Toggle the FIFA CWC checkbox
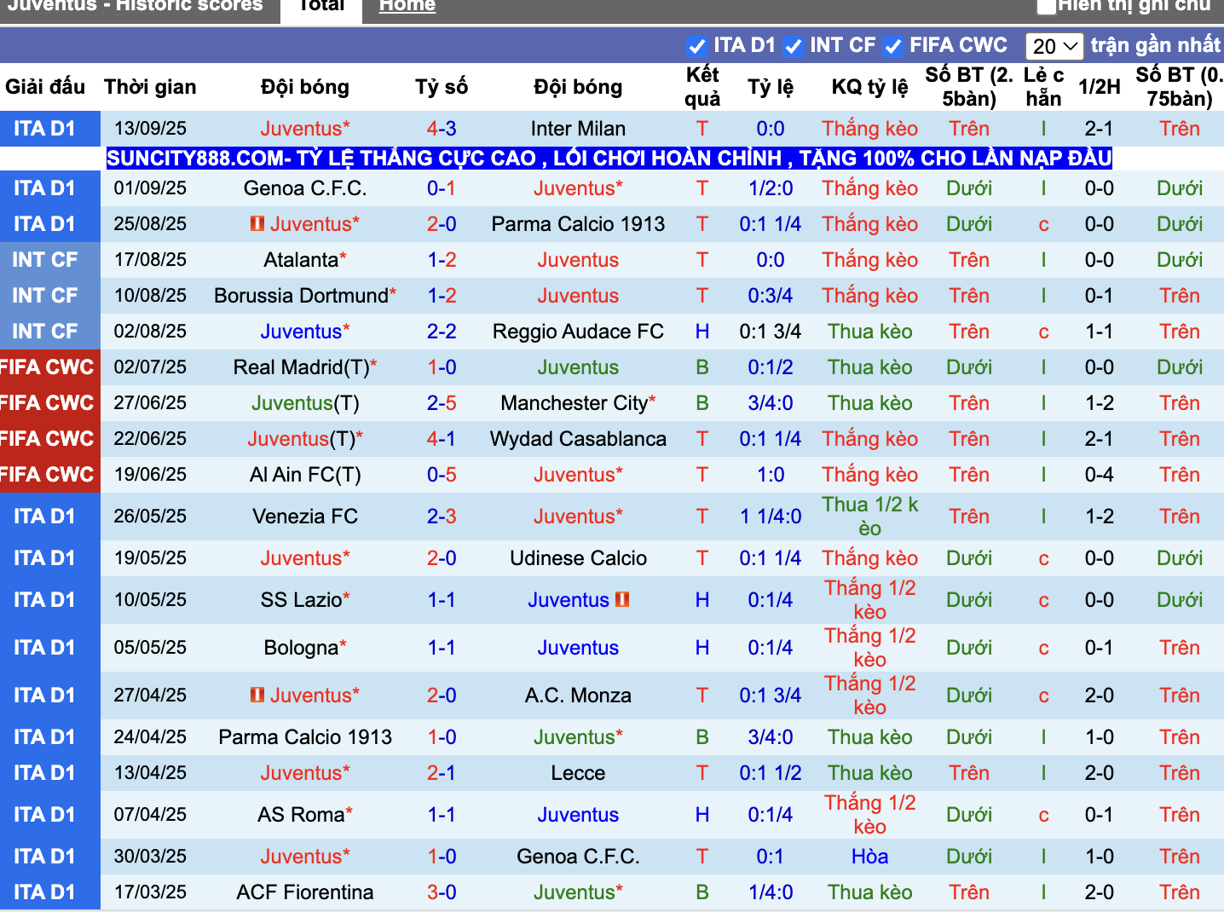The width and height of the screenshot is (1224, 912). pyautogui.click(x=892, y=46)
